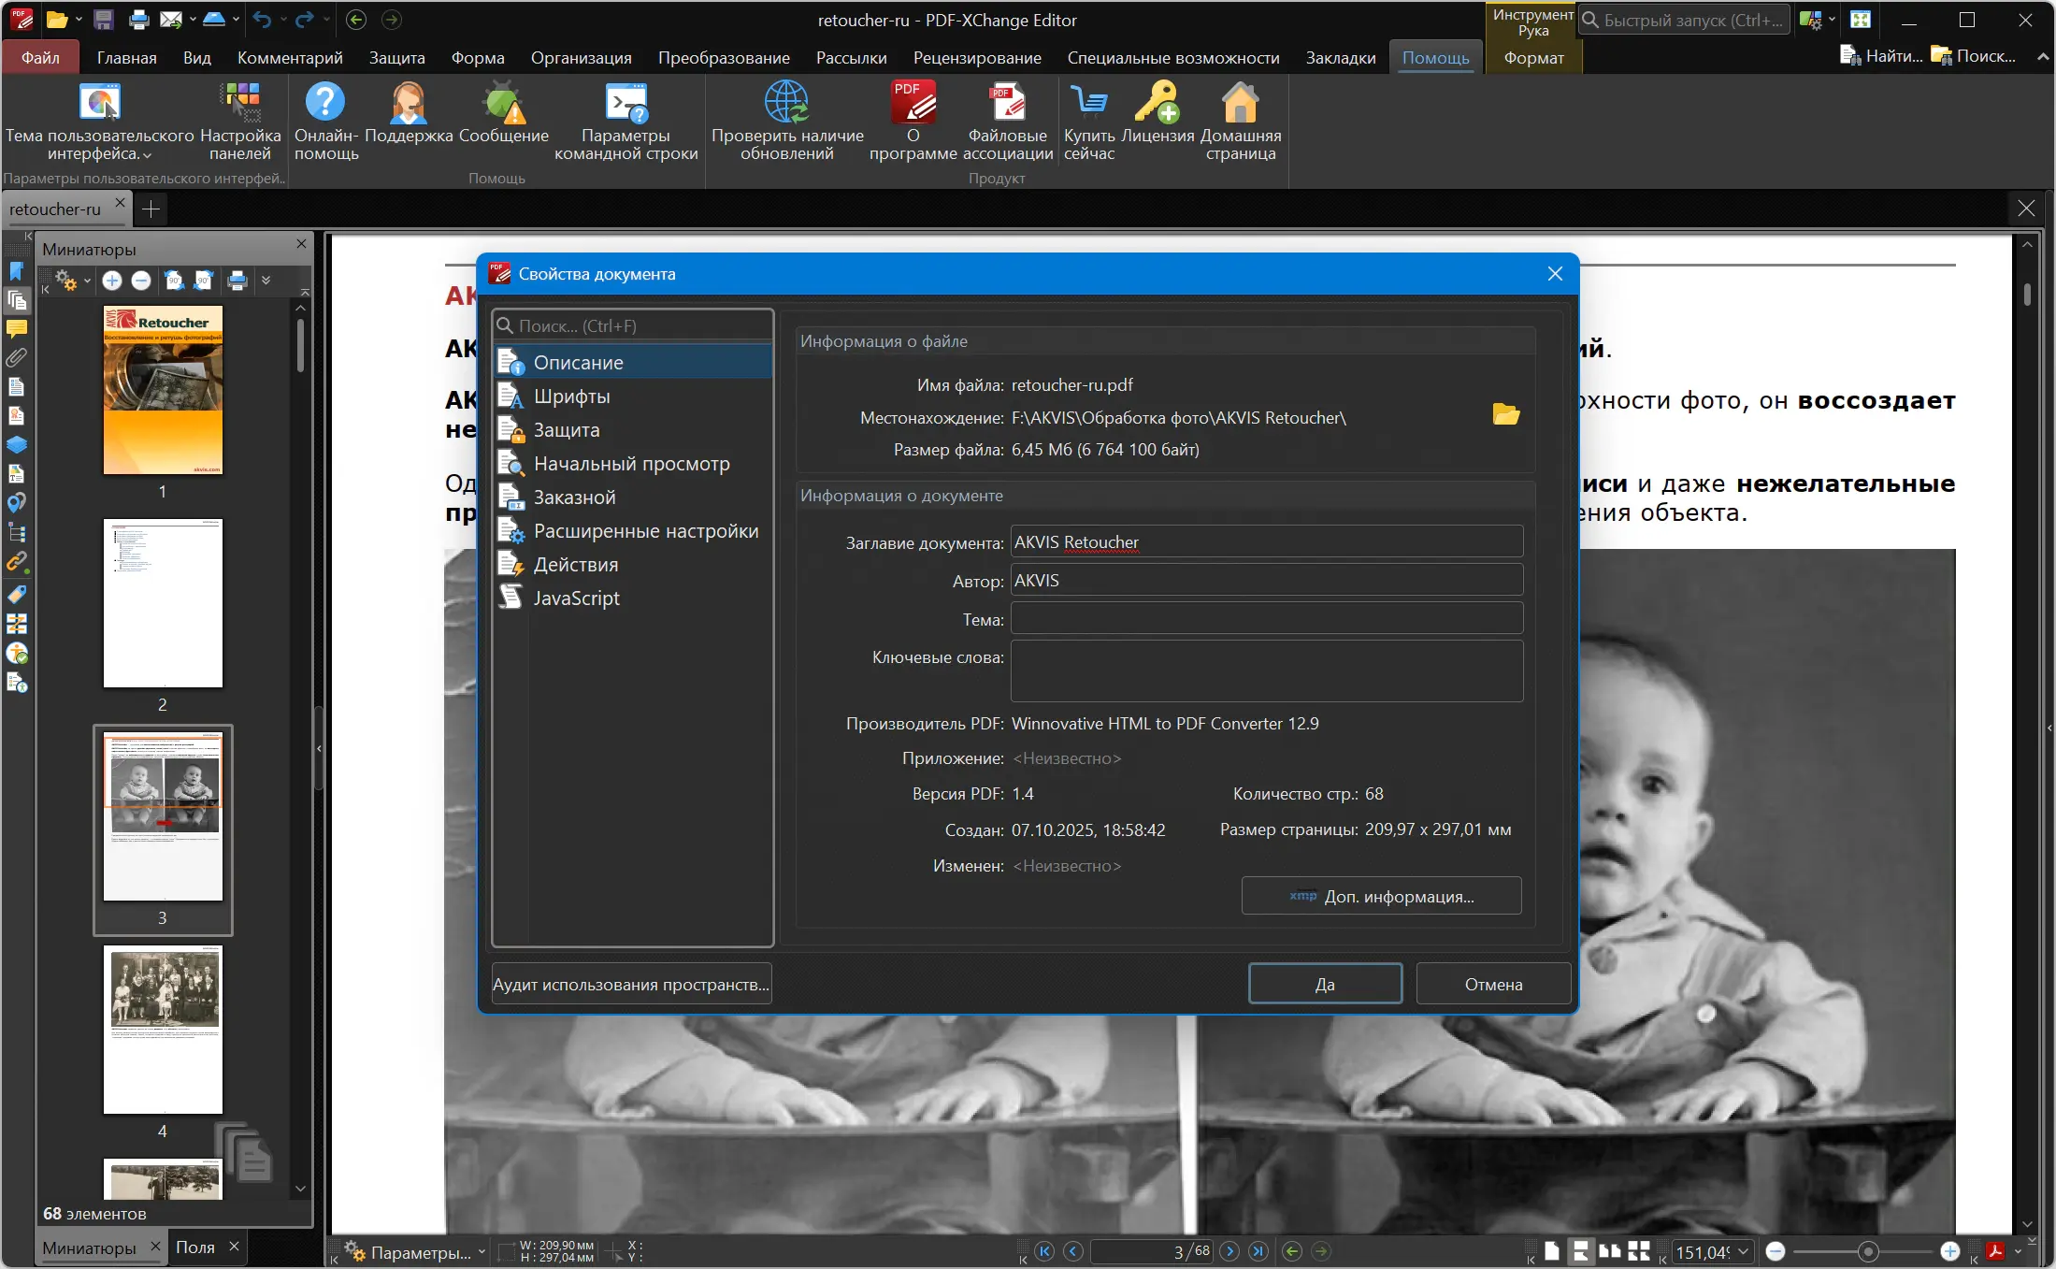The width and height of the screenshot is (2056, 1269).
Task: Switch to continuous page layout mode
Action: click(x=1580, y=1251)
